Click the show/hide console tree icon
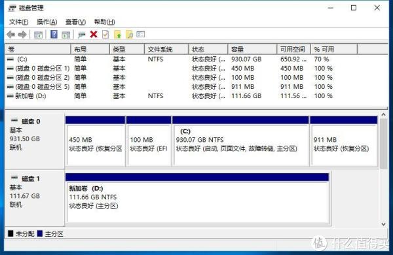This screenshot has height=255, width=393. click(x=38, y=35)
